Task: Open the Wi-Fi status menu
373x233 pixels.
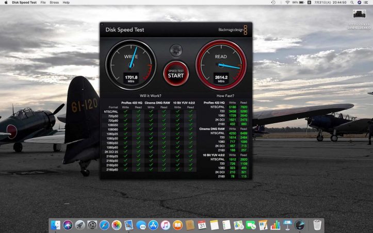Action: pyautogui.click(x=287, y=3)
